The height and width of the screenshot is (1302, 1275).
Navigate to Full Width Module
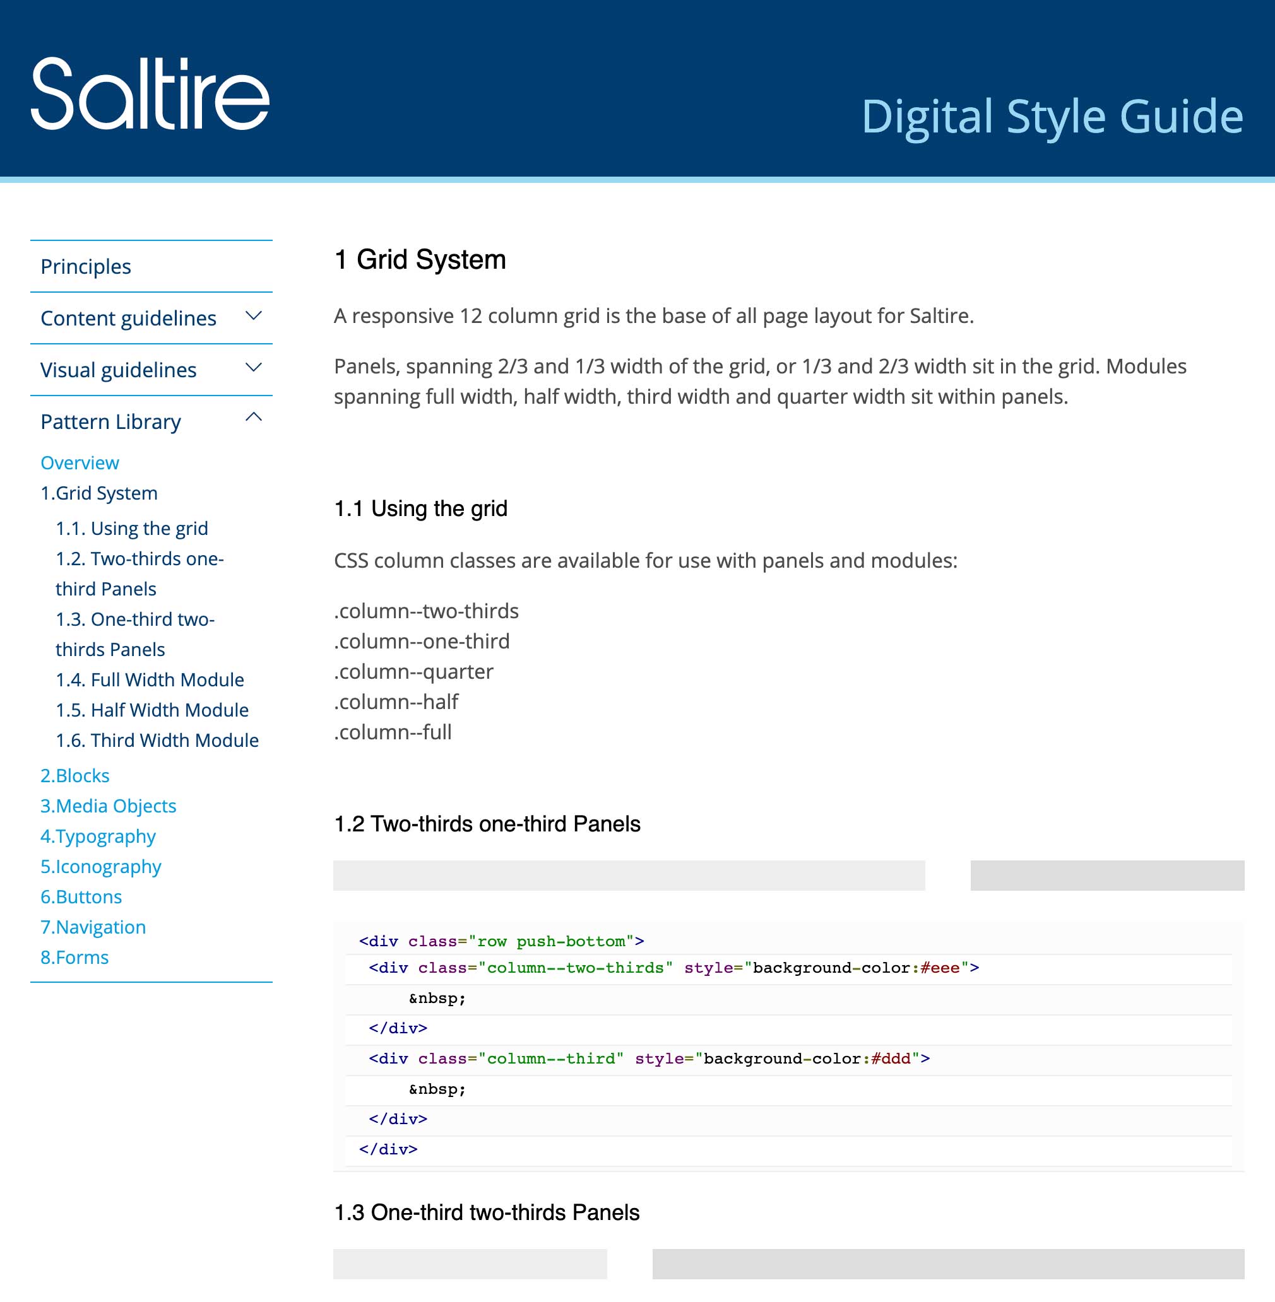pyautogui.click(x=149, y=679)
